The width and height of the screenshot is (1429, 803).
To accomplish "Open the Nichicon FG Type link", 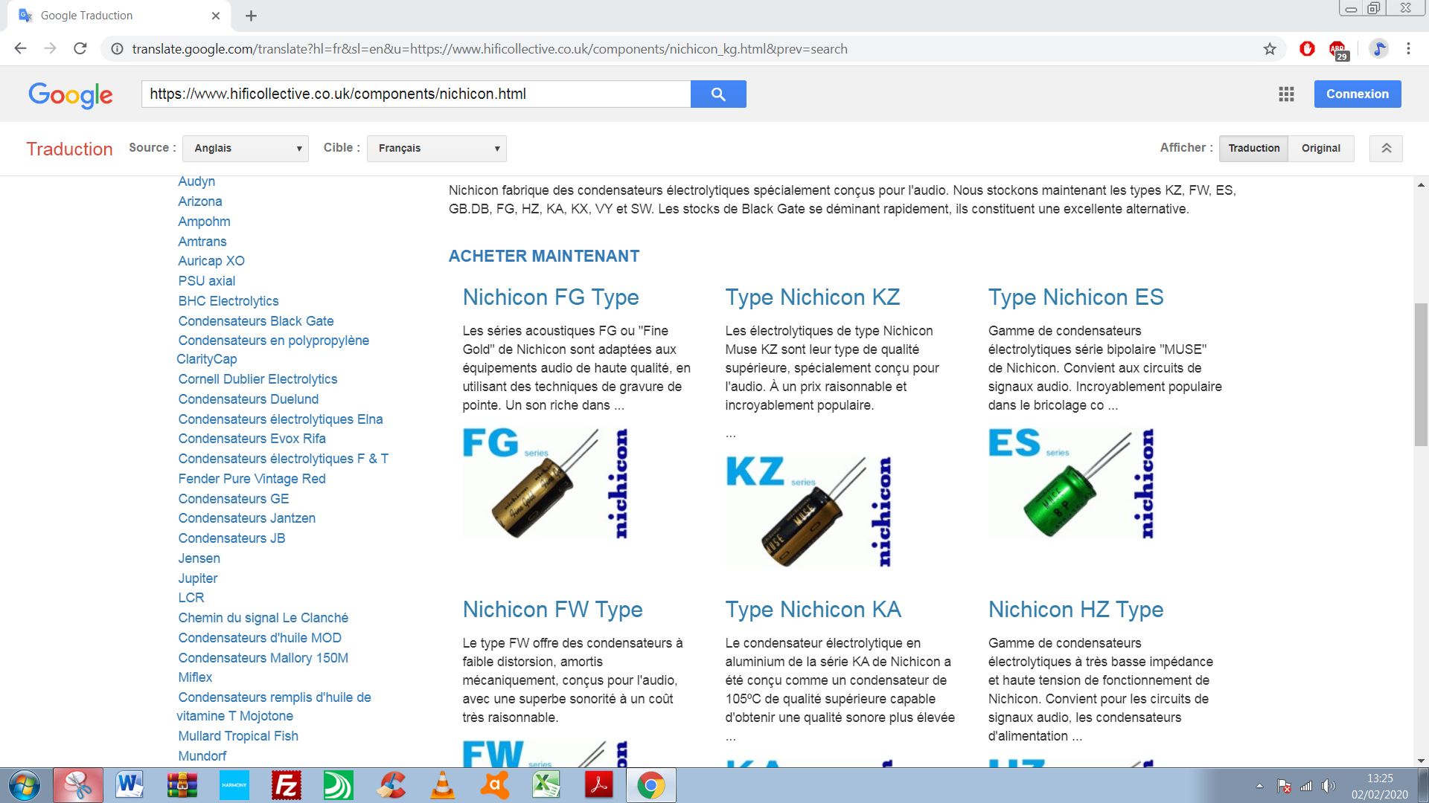I will click(551, 297).
